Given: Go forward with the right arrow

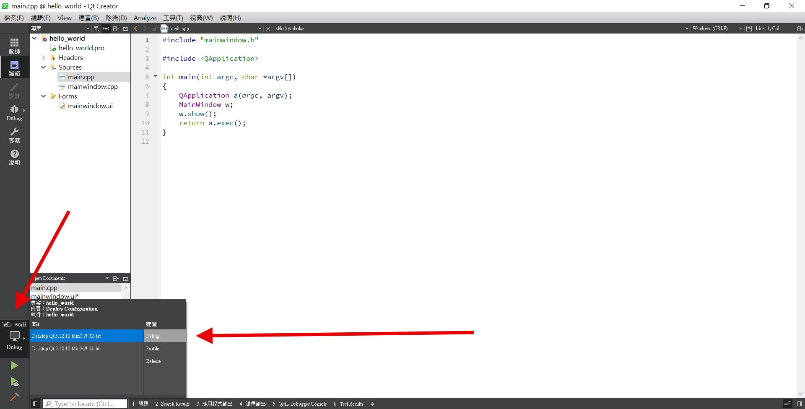Looking at the screenshot, I should click(x=145, y=28).
